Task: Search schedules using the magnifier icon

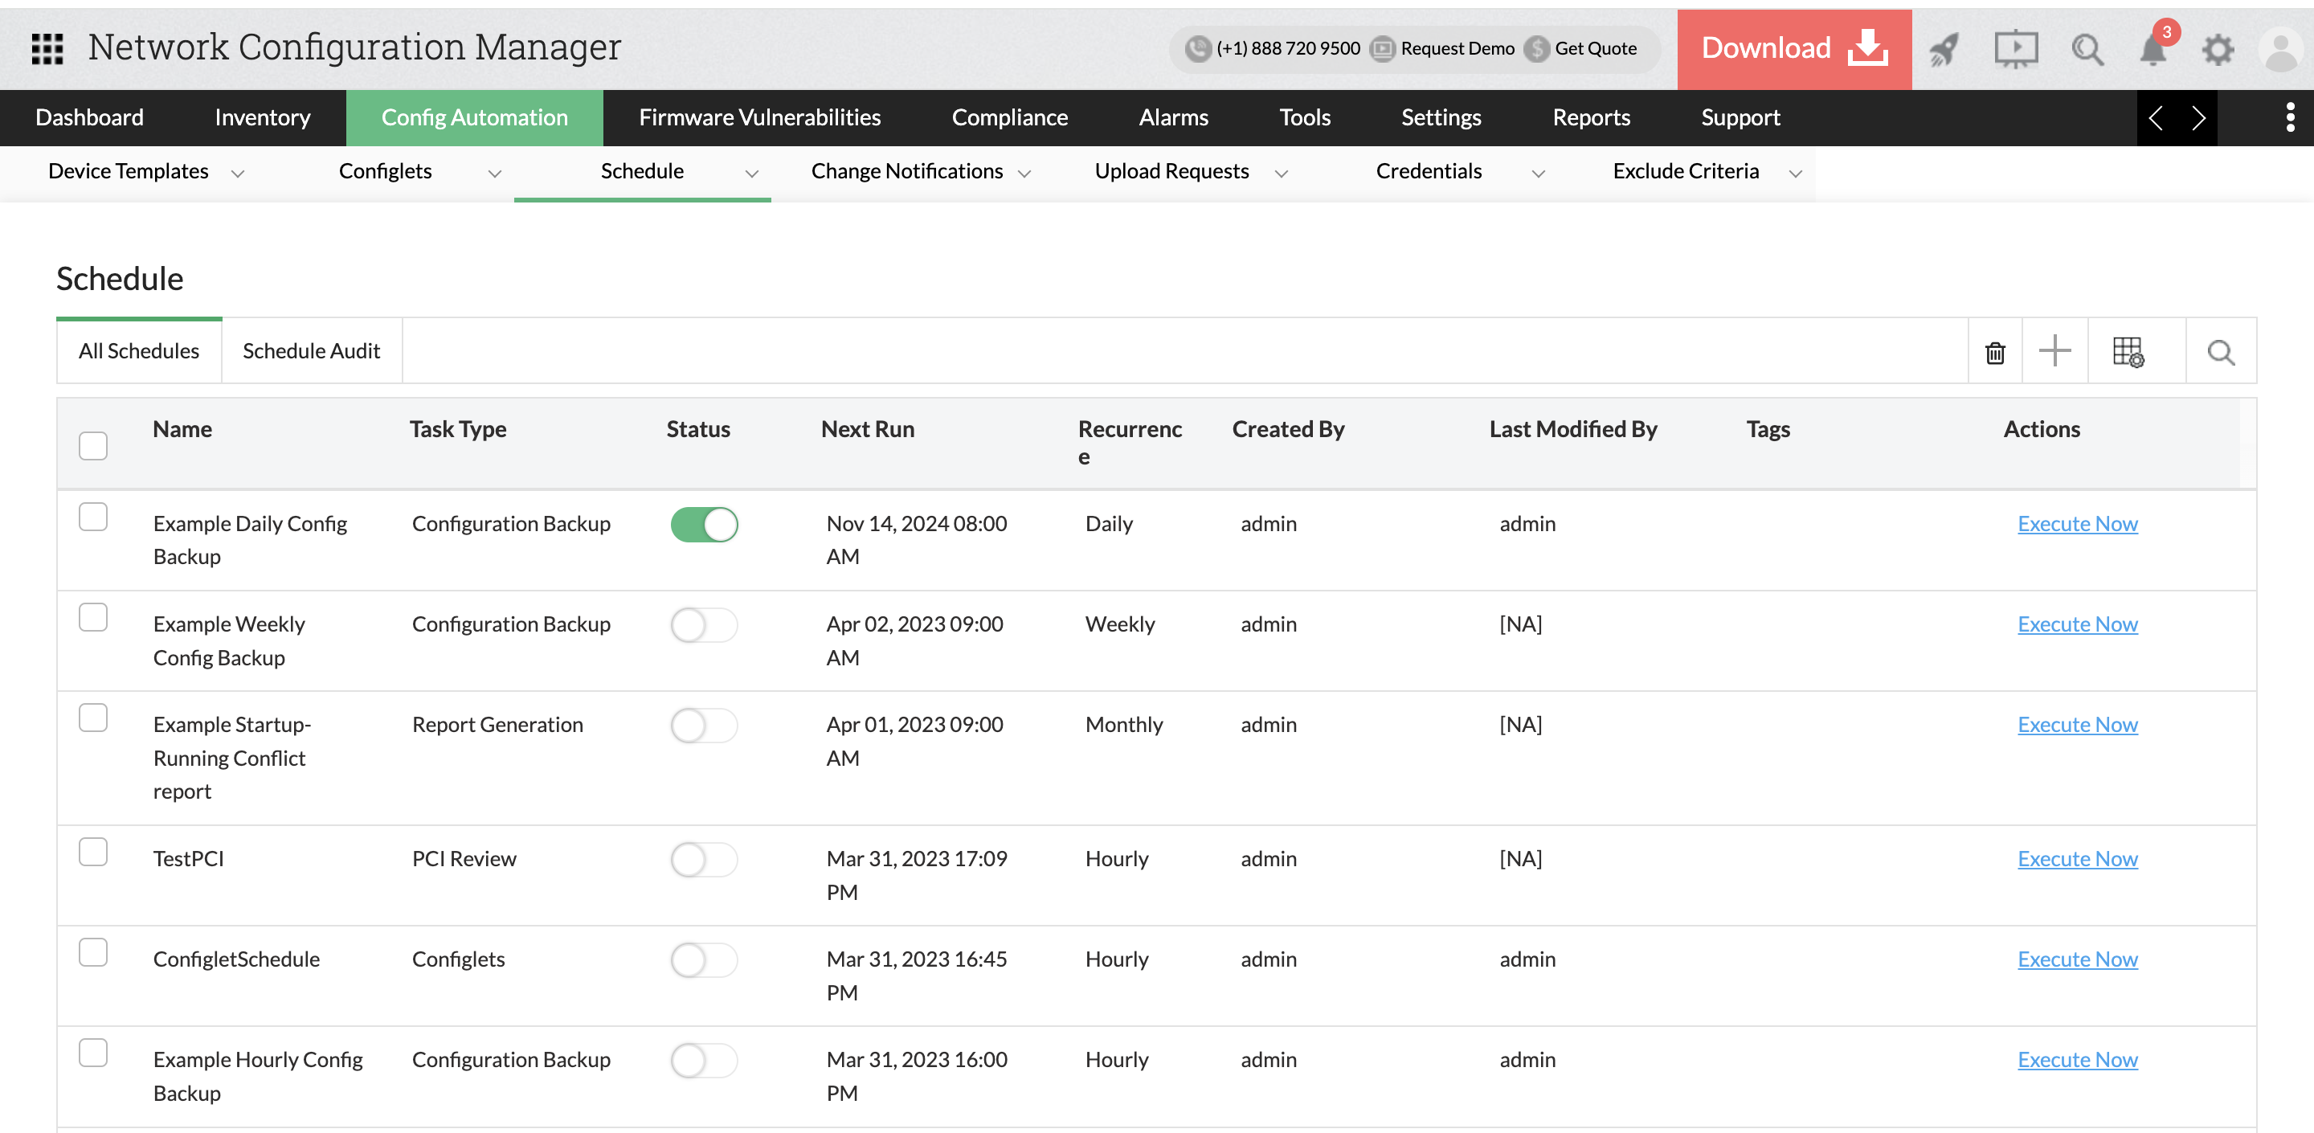Action: click(x=2220, y=351)
